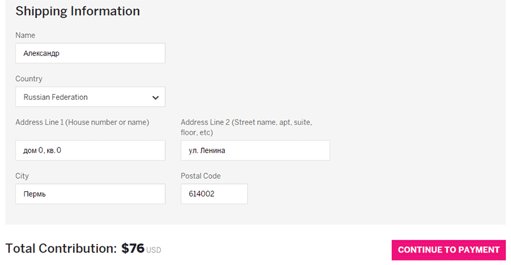The width and height of the screenshot is (511, 265).
Task: Open the Country dropdown showing Russian Federation
Action: pyautogui.click(x=85, y=97)
